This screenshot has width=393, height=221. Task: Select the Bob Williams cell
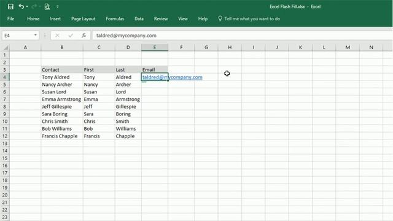point(62,129)
